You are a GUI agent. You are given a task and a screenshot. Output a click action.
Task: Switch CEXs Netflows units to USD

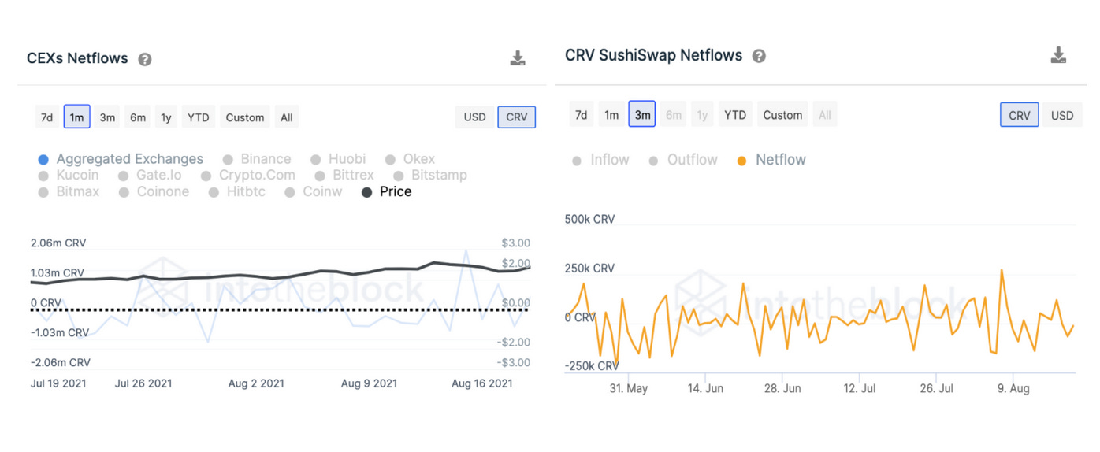(474, 117)
